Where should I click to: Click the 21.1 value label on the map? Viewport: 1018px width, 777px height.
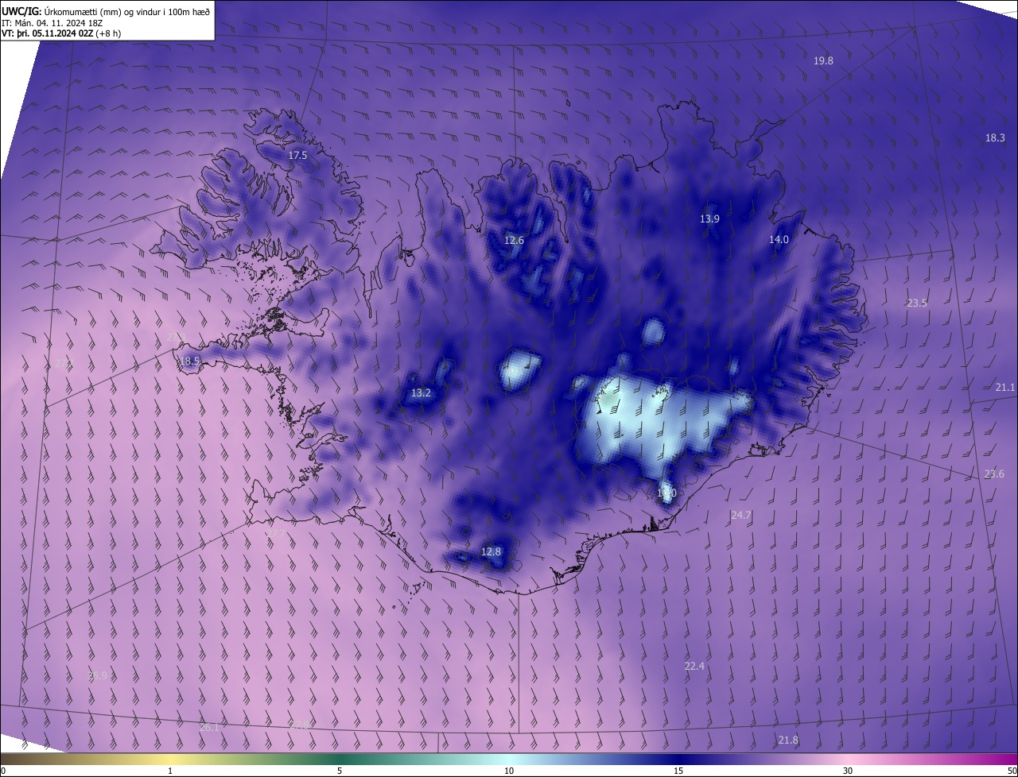1005,388
